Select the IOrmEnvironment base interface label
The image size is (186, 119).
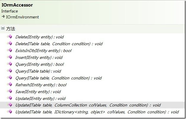[23, 17]
